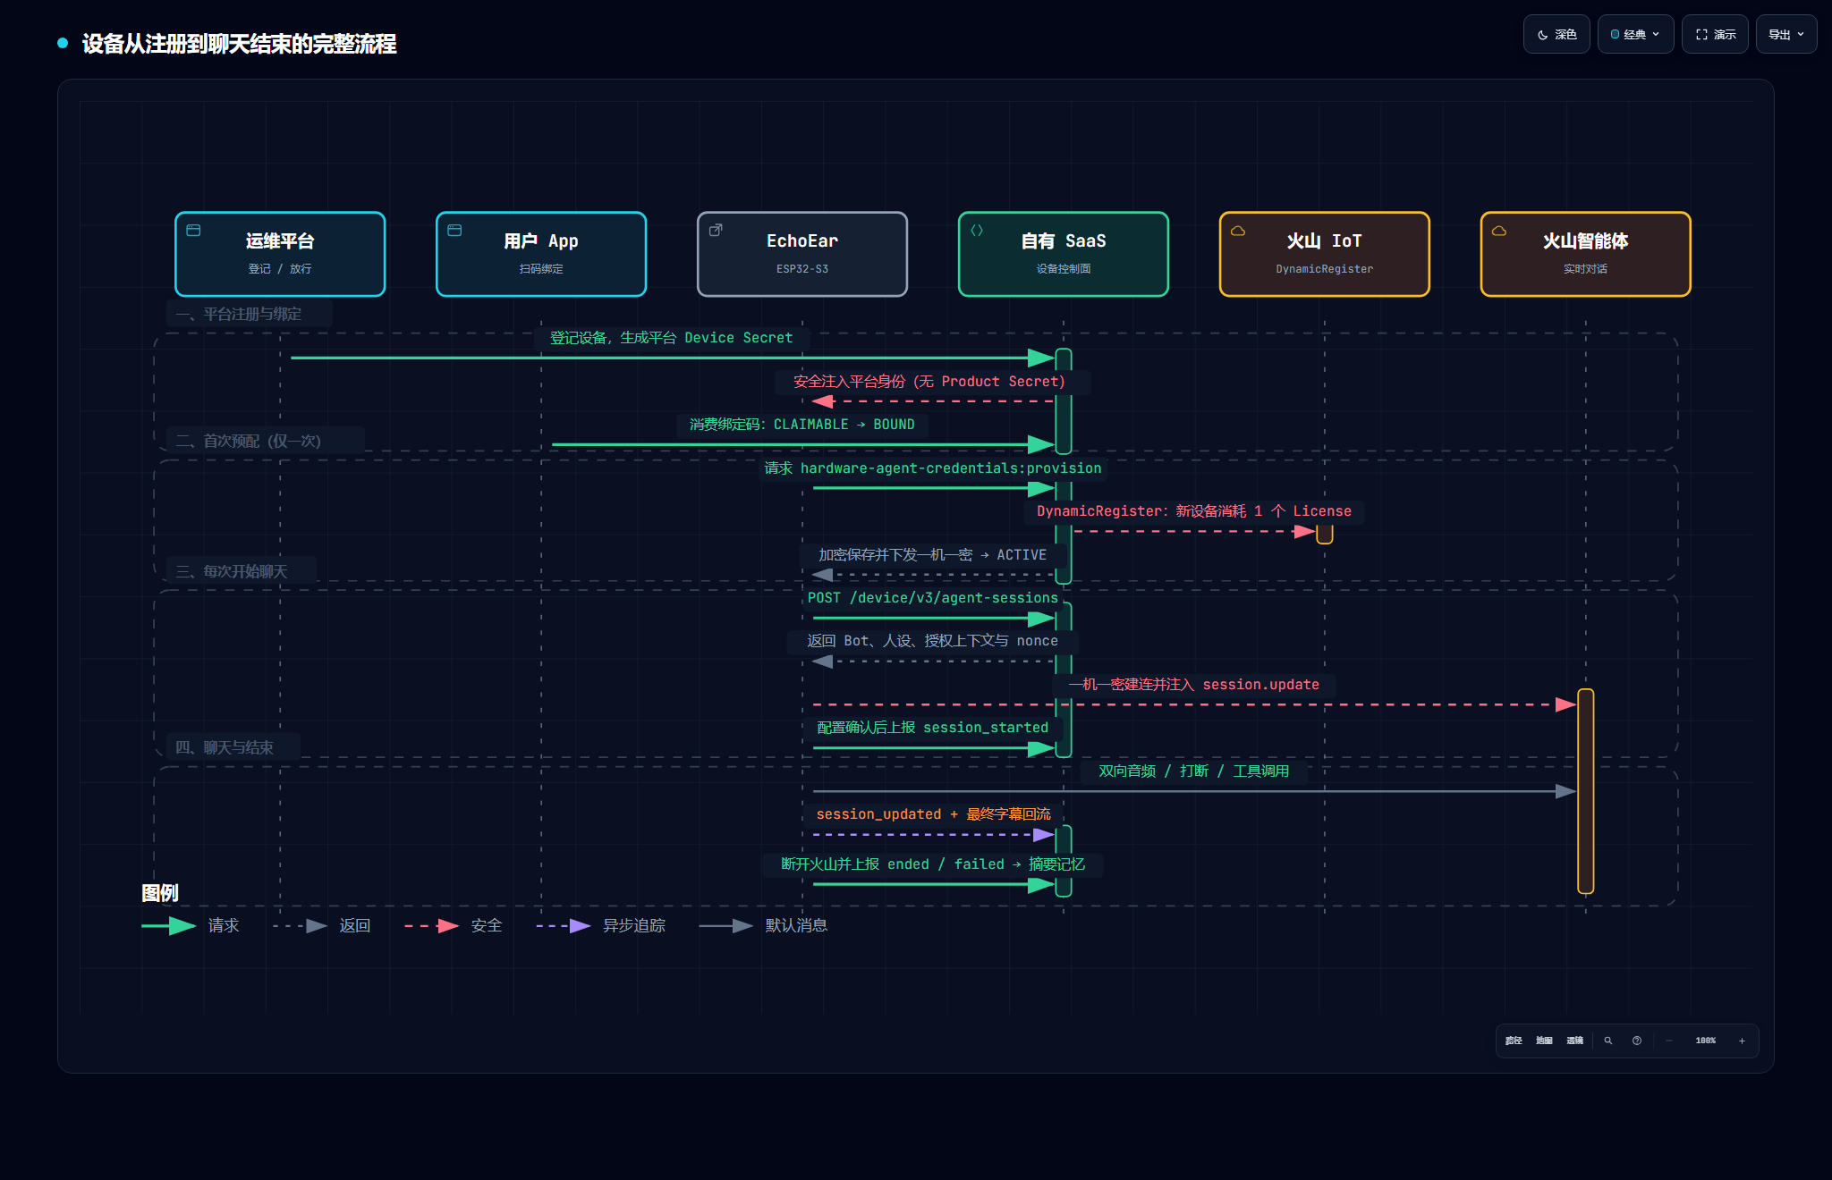Open the 经典 theme dropdown
Viewport: 1832px width, 1180px height.
pos(1635,35)
